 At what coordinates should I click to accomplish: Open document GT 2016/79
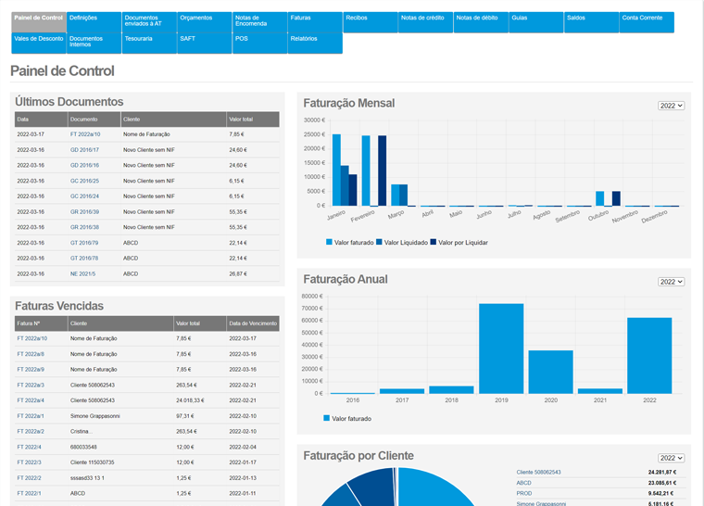coord(84,243)
